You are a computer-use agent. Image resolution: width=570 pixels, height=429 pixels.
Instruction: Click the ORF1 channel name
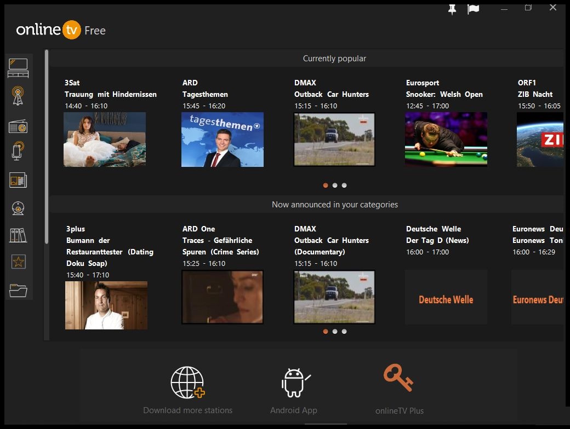[x=527, y=83]
